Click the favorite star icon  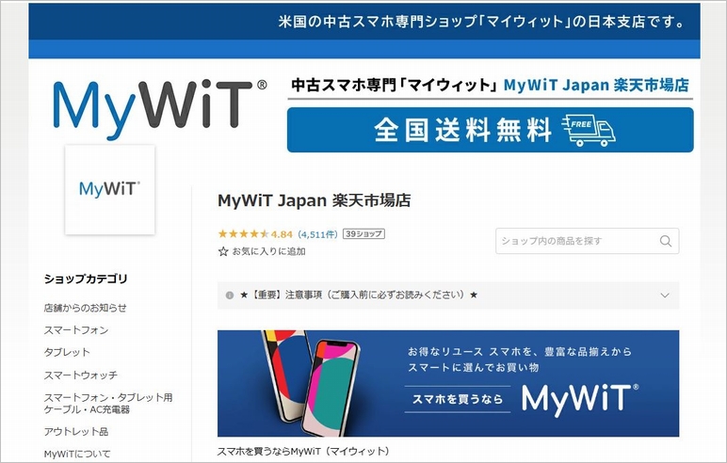click(223, 251)
